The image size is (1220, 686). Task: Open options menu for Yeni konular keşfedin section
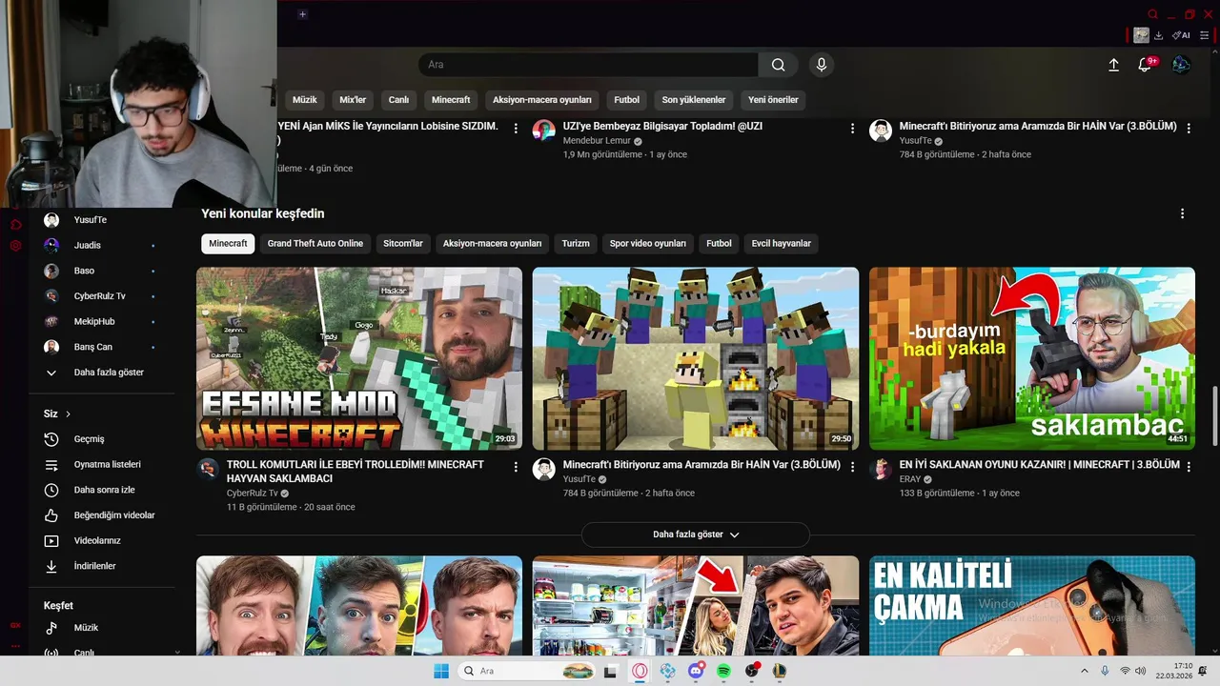point(1182,214)
